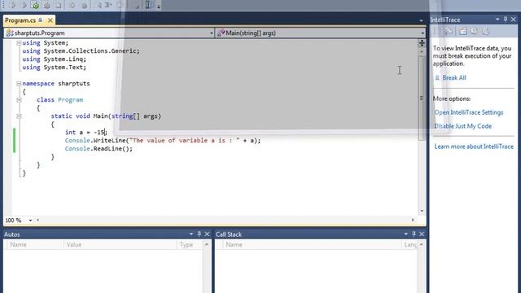This screenshot has width=521, height=293.
Task: Click Disable Just My Code link
Action: coord(463,126)
